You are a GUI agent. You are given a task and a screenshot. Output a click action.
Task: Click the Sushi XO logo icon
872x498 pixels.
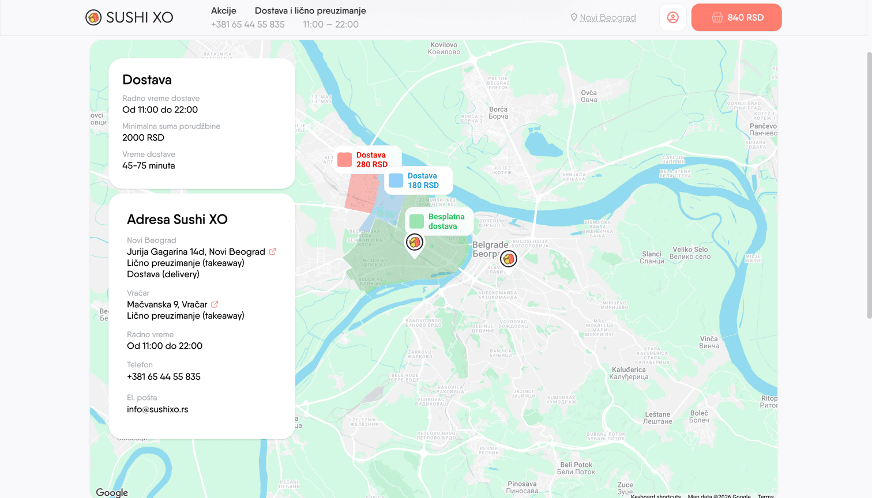pyautogui.click(x=93, y=17)
